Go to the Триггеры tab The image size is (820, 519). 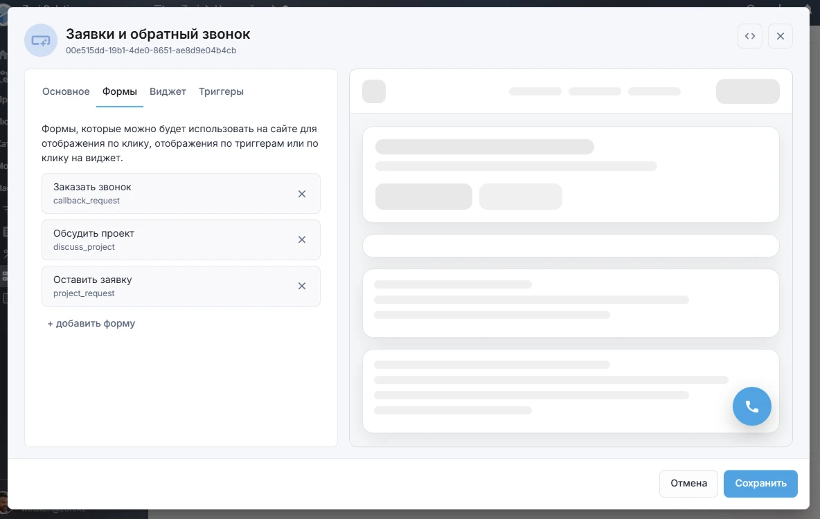tap(221, 91)
